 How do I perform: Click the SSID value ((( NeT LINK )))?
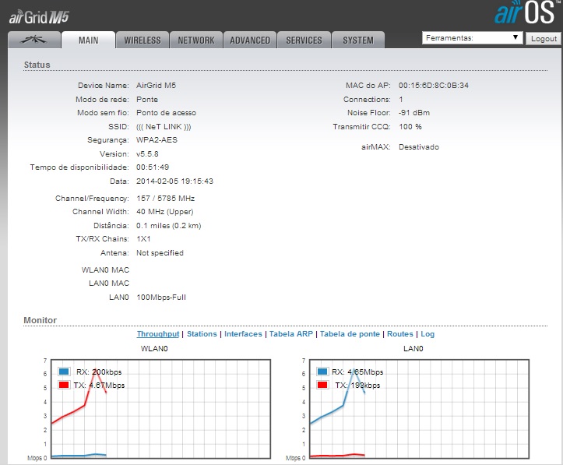pyautogui.click(x=164, y=127)
